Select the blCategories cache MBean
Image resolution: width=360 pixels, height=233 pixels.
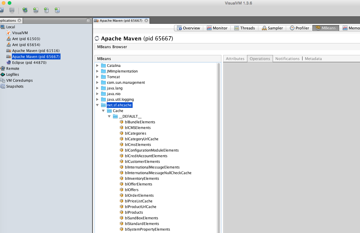136,133
